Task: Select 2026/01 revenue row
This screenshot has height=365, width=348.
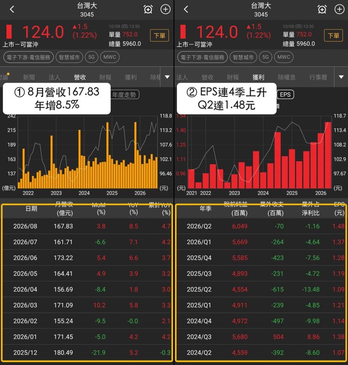Action: (x=87, y=337)
